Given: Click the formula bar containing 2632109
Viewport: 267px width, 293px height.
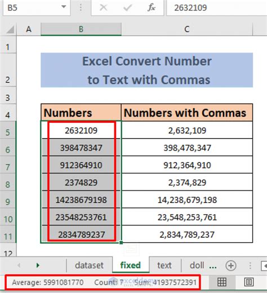Looking at the screenshot, I should [x=217, y=8].
